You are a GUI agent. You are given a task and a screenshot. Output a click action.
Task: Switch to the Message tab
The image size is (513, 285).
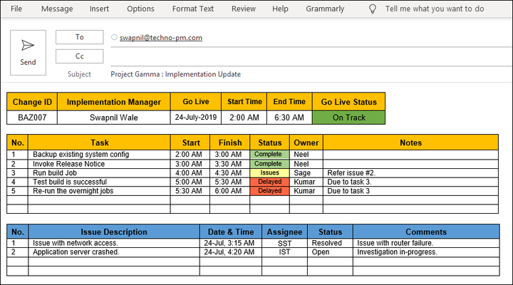[57, 9]
